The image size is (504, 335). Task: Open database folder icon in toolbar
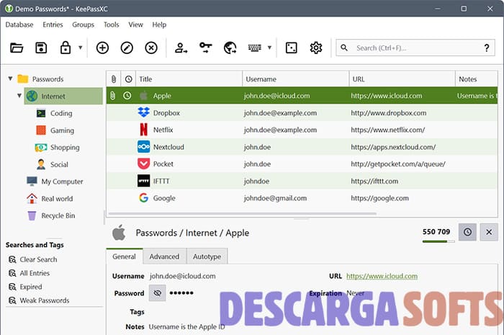[x=17, y=48]
